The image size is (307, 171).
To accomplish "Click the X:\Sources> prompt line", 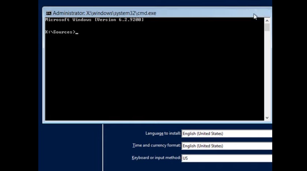I will (x=61, y=32).
